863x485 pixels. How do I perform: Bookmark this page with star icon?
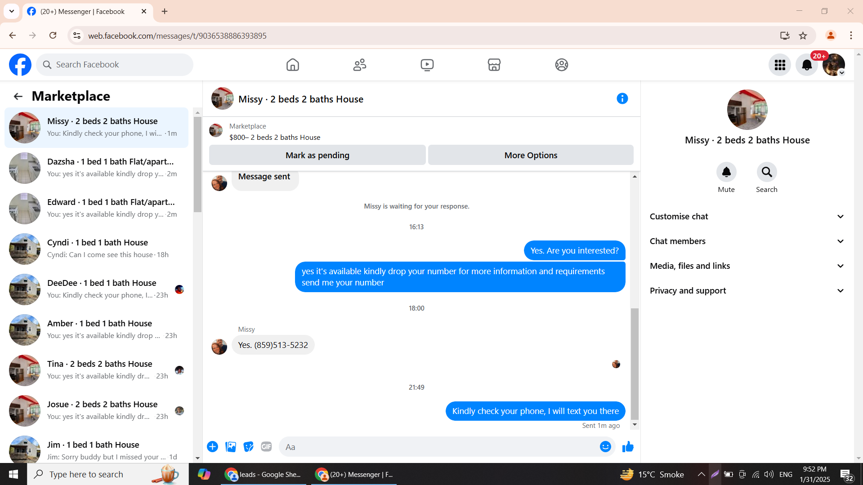tap(803, 36)
